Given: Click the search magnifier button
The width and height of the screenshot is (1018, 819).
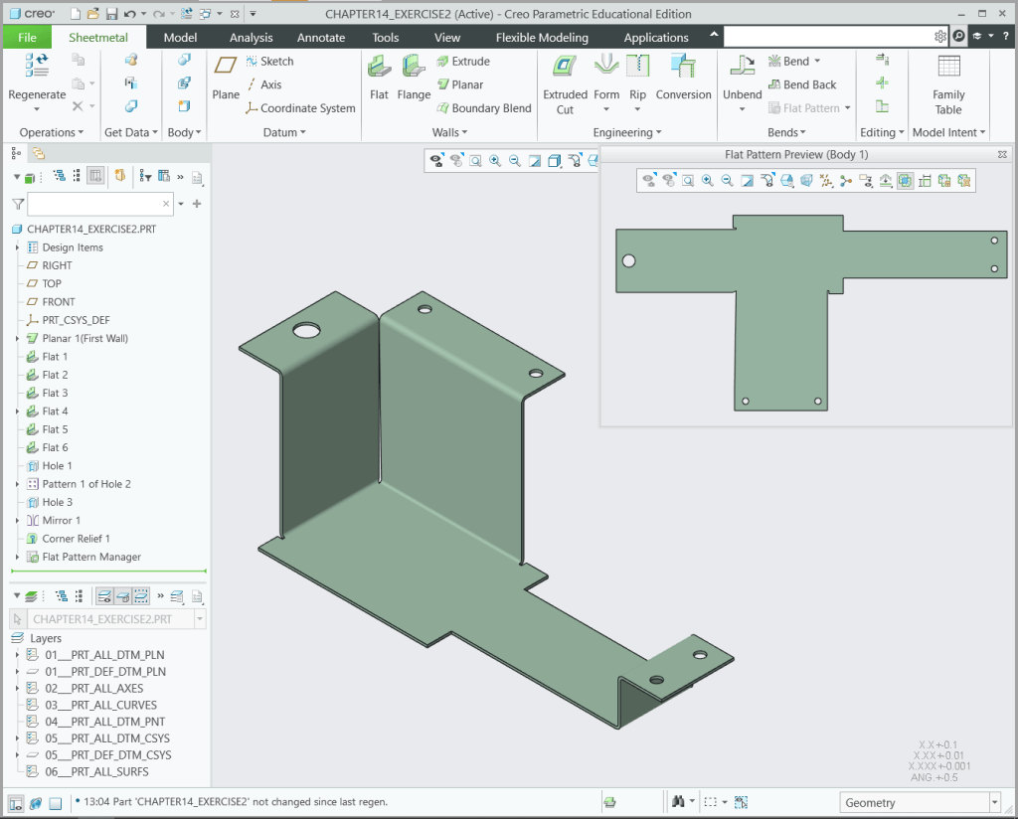Looking at the screenshot, I should (x=958, y=37).
